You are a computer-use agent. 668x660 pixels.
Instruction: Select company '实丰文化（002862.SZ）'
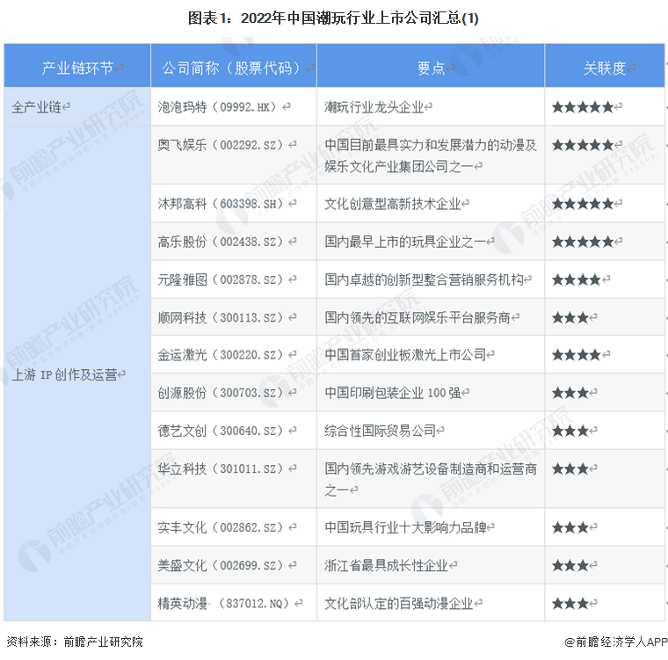pos(222,527)
